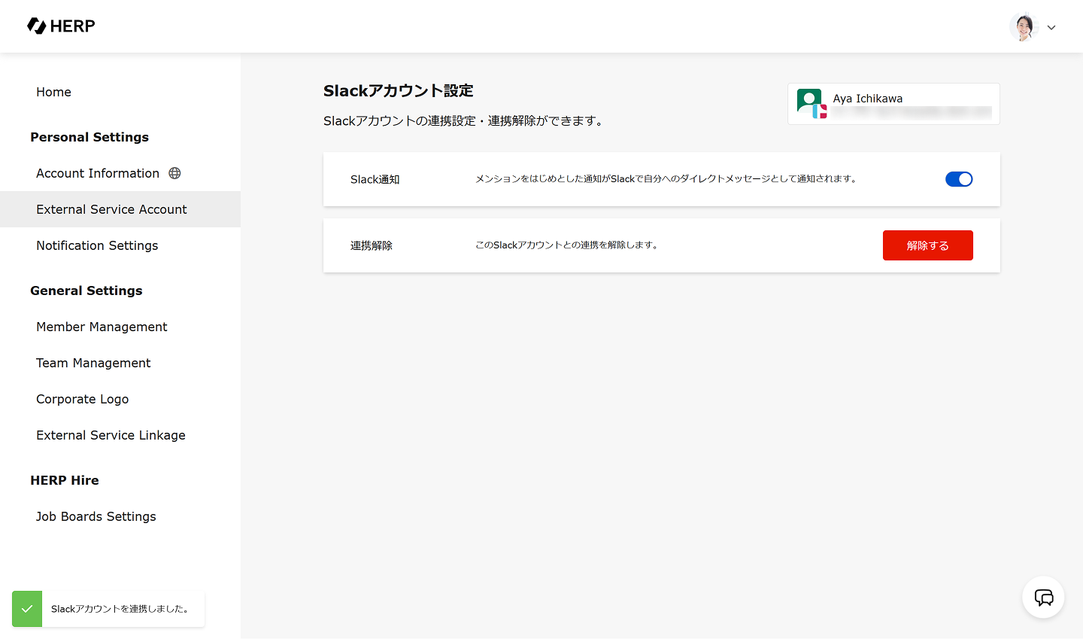Click the HERP Hire section header
1083x639 pixels.
pos(65,480)
